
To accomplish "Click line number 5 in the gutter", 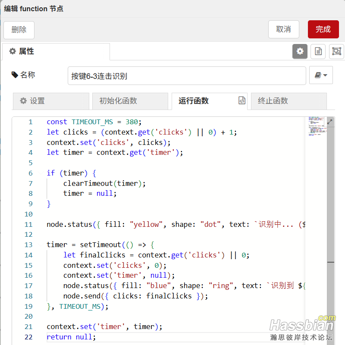I will [31, 163].
